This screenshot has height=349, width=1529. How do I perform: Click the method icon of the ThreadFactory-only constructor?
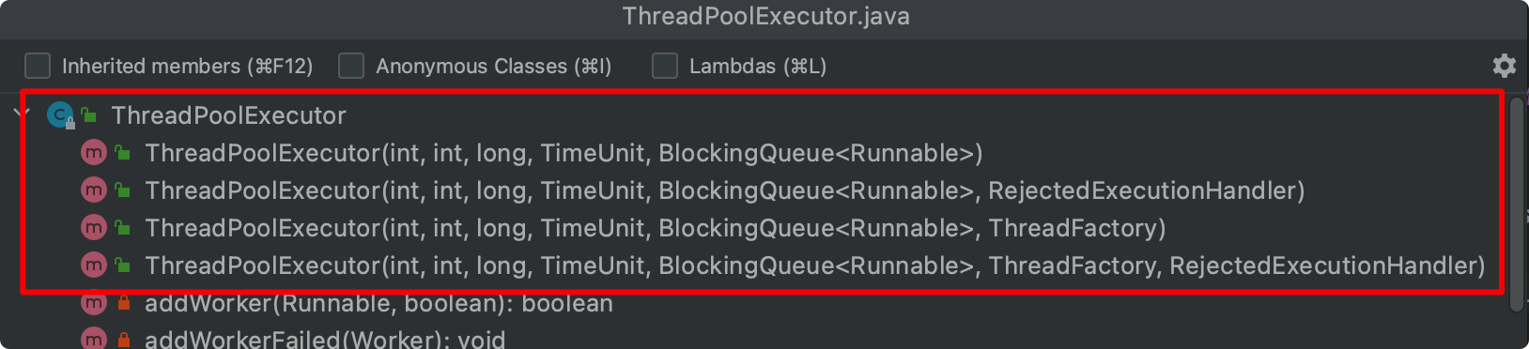pyautogui.click(x=94, y=228)
